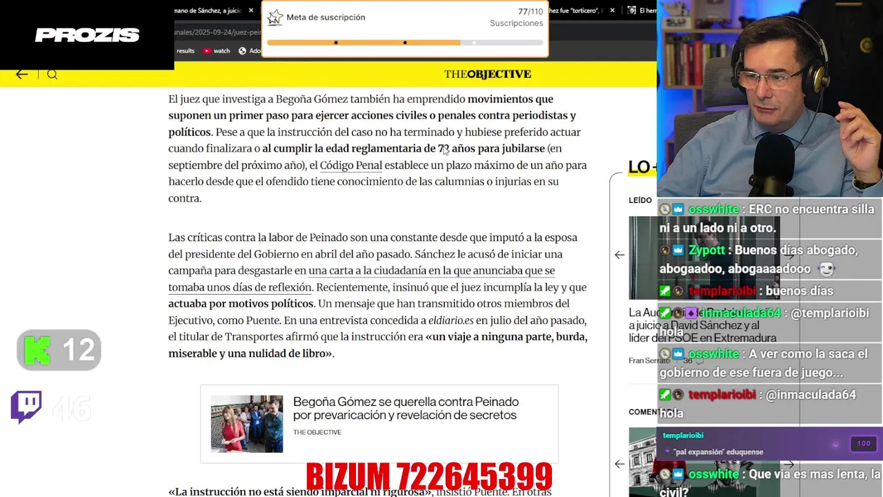Click the star icon in 'Meta de suscripción' widget
This screenshot has height=497, width=883.
pyautogui.click(x=275, y=17)
